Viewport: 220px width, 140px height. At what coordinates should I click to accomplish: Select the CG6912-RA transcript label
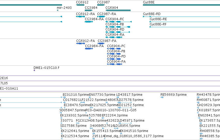click(86, 14)
